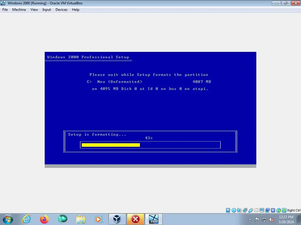Show hidden system tray icons
301x225 pixels.
click(x=250, y=219)
